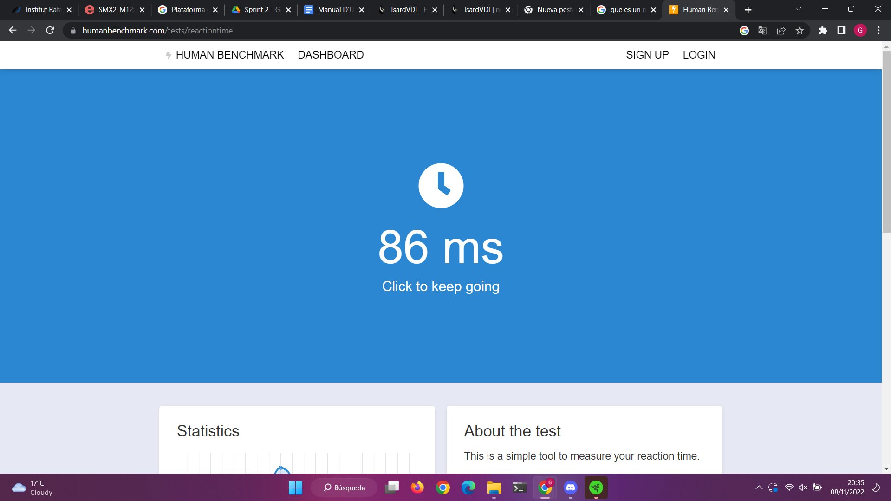Screen dimensions: 891x501
Task: Open the weather widget showing 17°C Cloudy
Action: (32, 488)
